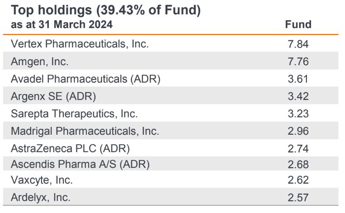345x213 pixels.
Task: Select the Vaxcyte, Inc. holding name
Action: click(x=42, y=180)
